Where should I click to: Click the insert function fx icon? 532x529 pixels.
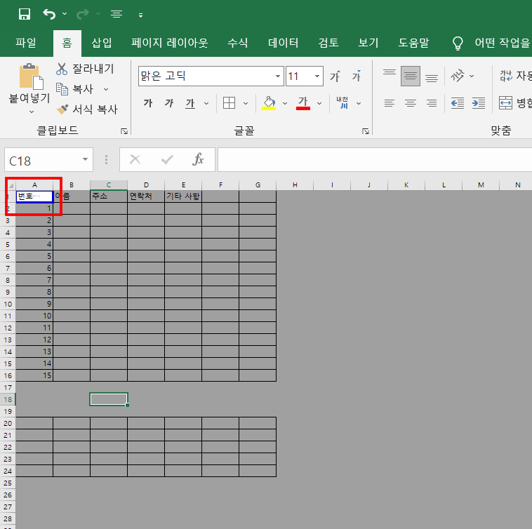pos(198,159)
